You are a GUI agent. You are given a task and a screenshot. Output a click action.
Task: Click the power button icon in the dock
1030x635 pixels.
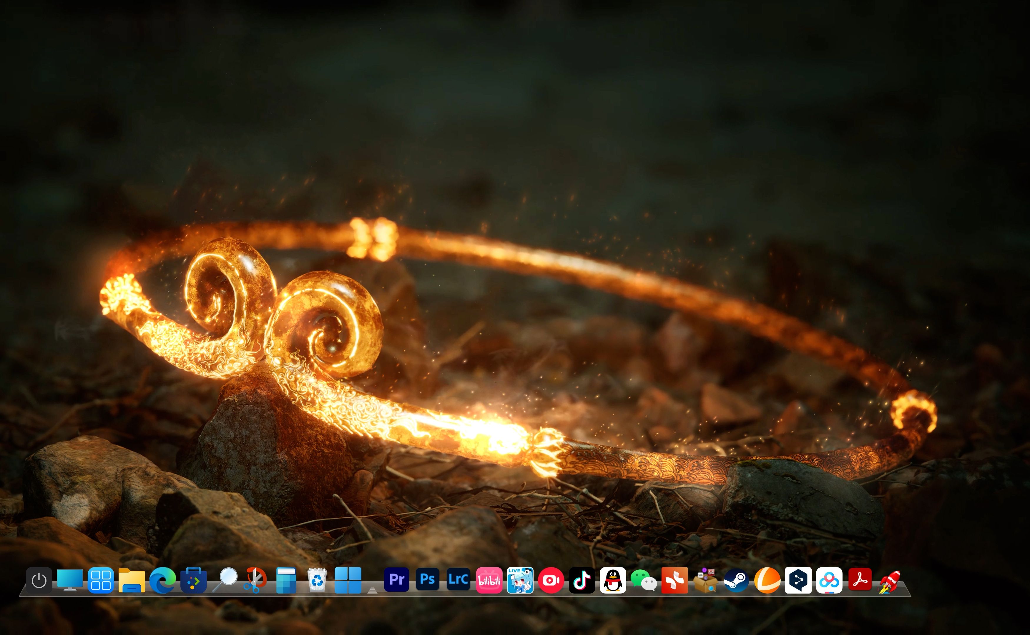pyautogui.click(x=39, y=580)
